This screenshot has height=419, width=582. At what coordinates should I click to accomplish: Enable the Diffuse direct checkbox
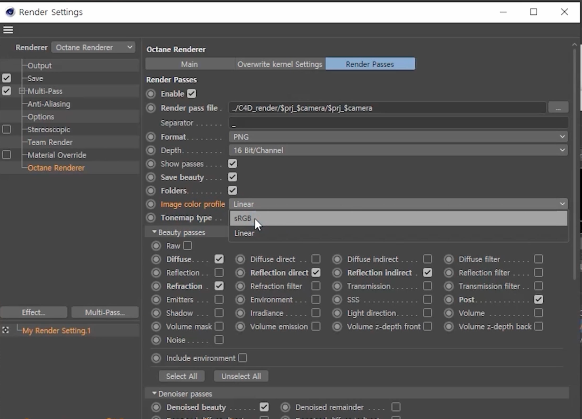[x=316, y=259]
